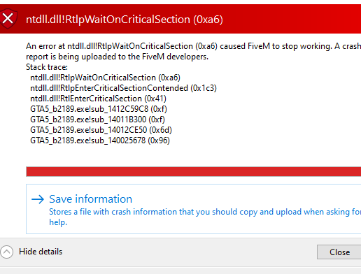This screenshot has height=274, width=361.
Task: Select the first stack trace line RtlpWaitOnCriticalSection
Action: pos(105,78)
